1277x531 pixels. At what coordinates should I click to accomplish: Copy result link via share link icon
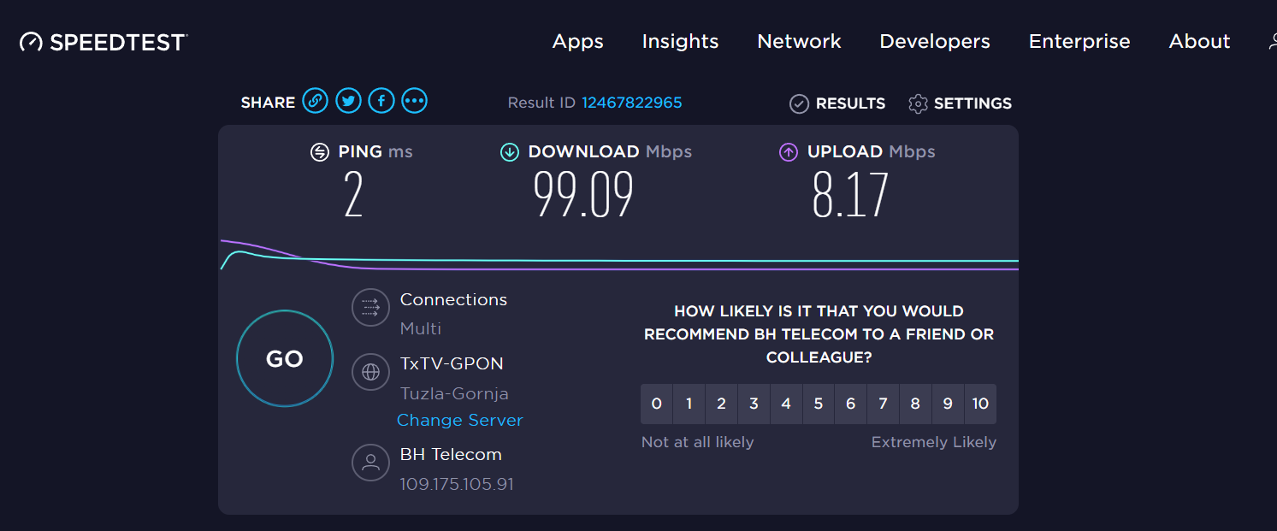tap(315, 101)
